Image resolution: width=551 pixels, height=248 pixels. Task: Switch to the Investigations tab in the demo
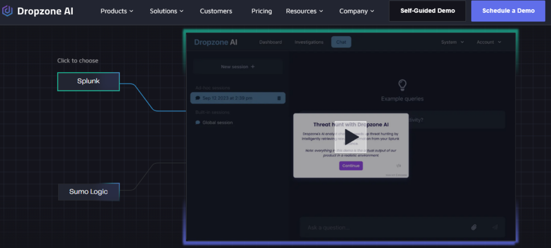pyautogui.click(x=309, y=42)
